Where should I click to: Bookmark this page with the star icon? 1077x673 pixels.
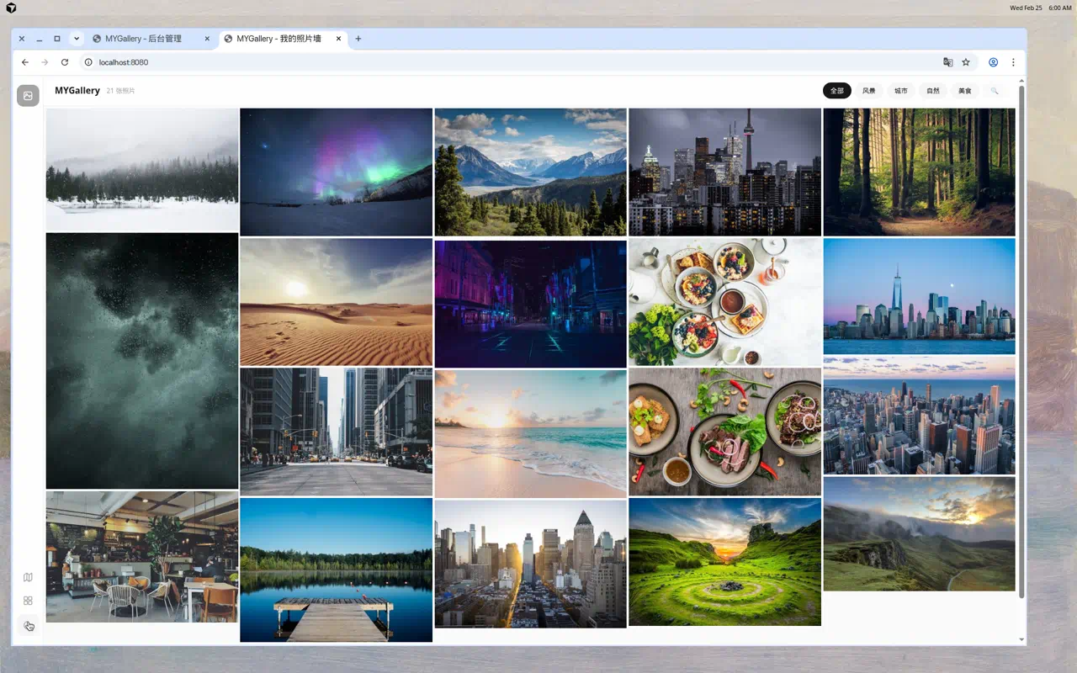966,62
